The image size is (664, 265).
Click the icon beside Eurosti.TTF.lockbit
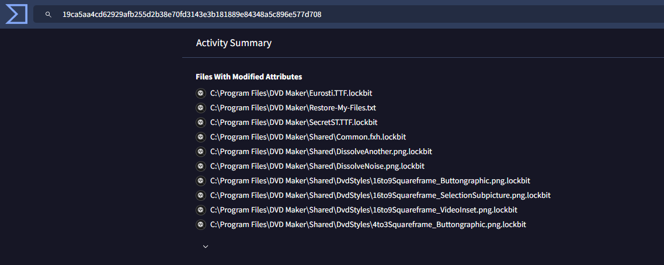click(x=201, y=93)
